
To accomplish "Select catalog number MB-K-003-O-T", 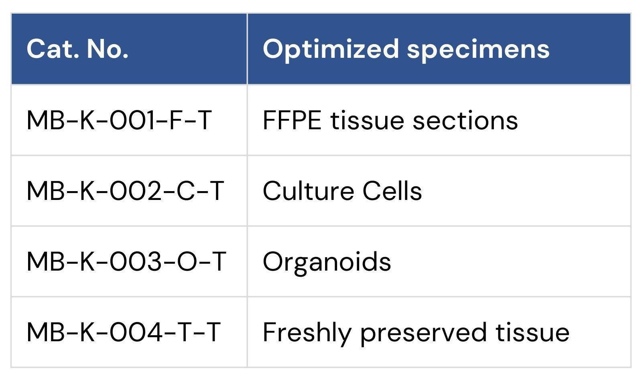I will pyautogui.click(x=126, y=261).
